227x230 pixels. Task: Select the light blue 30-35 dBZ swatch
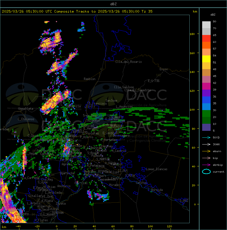206,107
